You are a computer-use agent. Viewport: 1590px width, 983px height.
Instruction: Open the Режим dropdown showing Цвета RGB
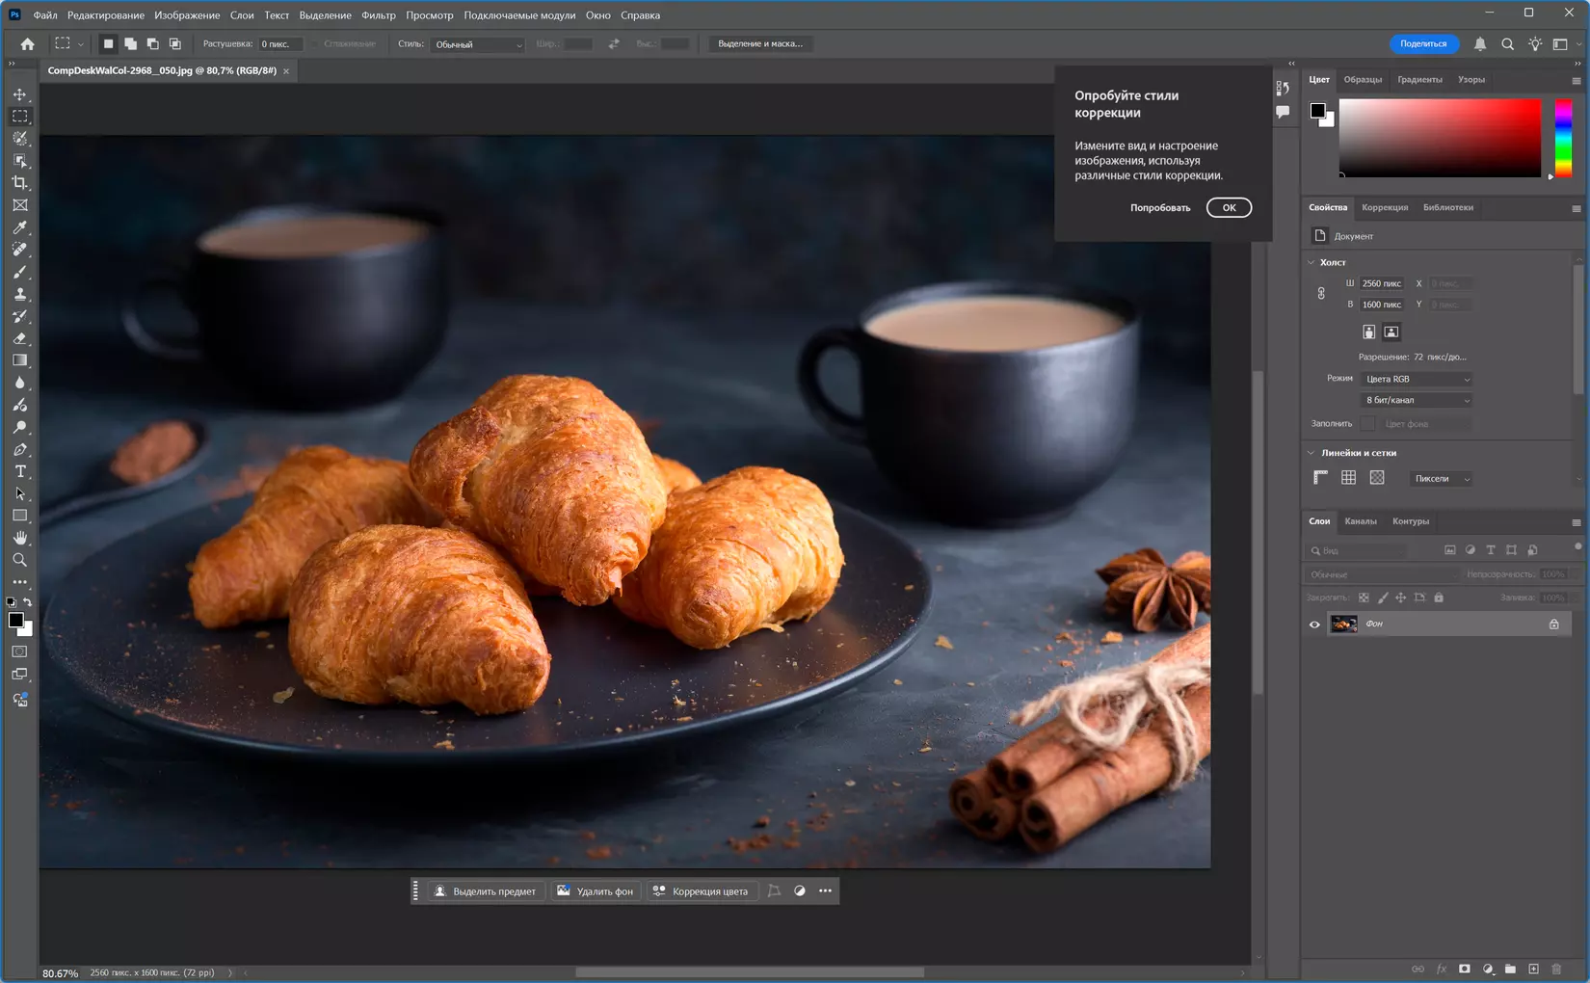coord(1416,379)
